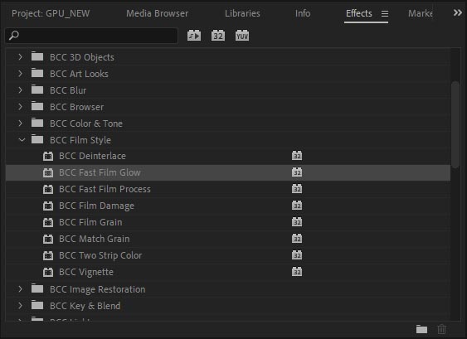Click the effects list vertical scrollbar
This screenshot has width=467, height=339.
click(455, 125)
